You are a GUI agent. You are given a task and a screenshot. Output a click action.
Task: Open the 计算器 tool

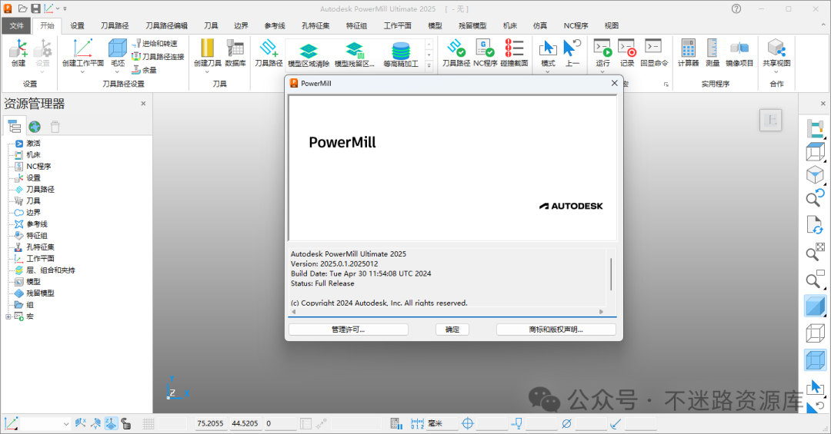[x=688, y=52]
